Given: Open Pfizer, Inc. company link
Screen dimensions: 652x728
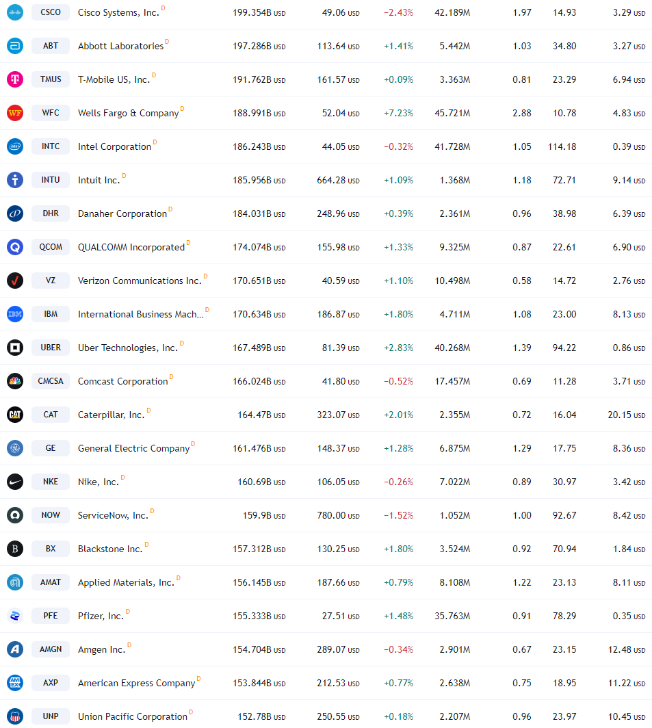Looking at the screenshot, I should point(101,616).
